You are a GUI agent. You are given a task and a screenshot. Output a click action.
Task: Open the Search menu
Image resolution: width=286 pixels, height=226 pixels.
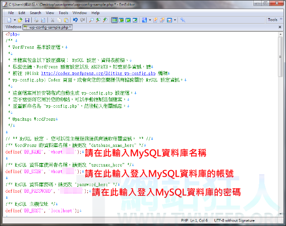[35, 13]
